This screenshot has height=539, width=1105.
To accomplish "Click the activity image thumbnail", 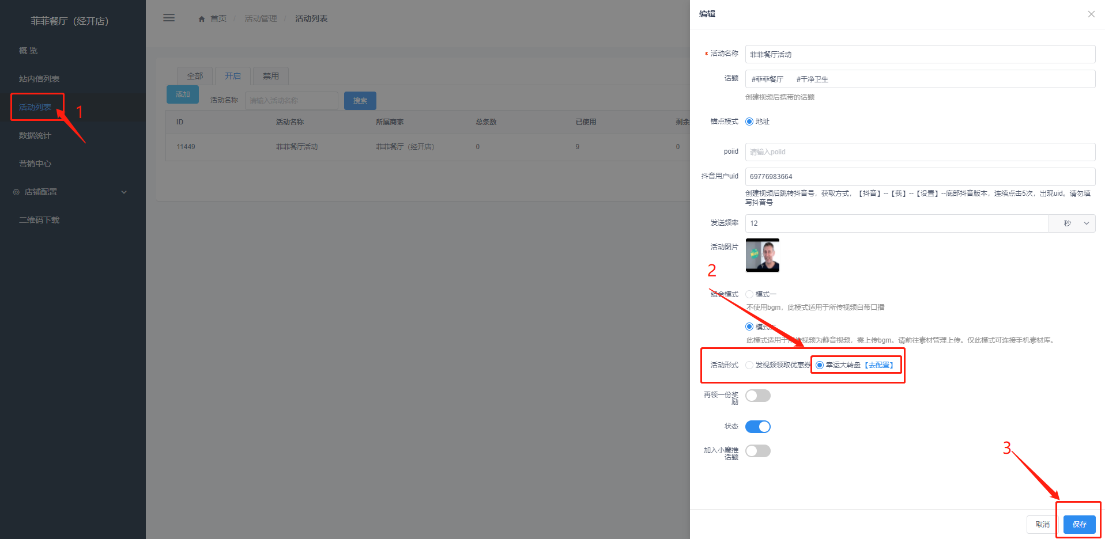I will (762, 255).
